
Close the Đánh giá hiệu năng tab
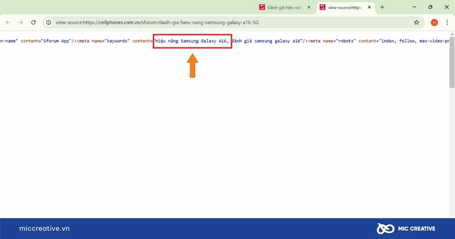309,7
